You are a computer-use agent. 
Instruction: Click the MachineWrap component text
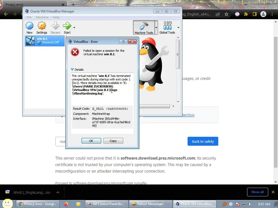[101, 114]
